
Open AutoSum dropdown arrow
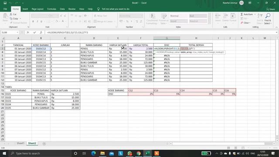tap(255, 14)
